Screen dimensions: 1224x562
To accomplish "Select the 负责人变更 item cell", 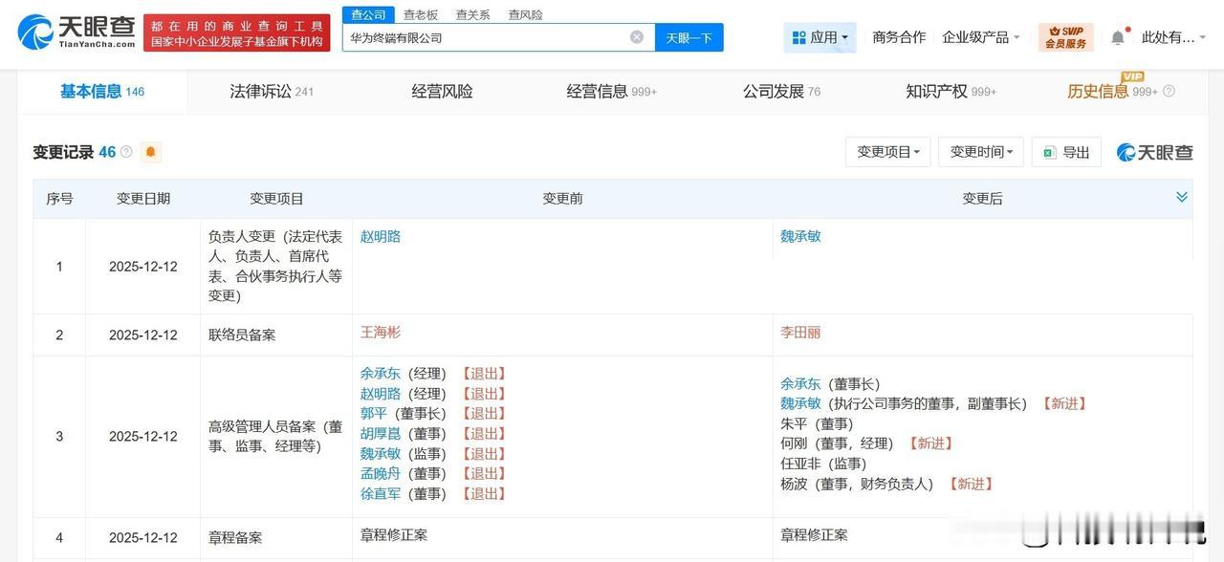I will pyautogui.click(x=275, y=267).
